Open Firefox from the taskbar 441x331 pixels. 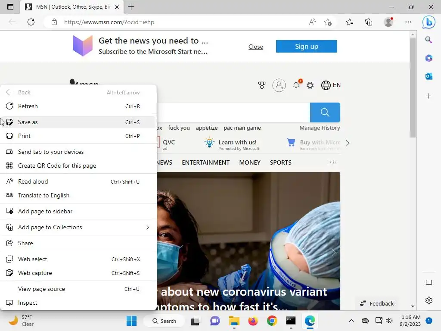[x=253, y=321]
